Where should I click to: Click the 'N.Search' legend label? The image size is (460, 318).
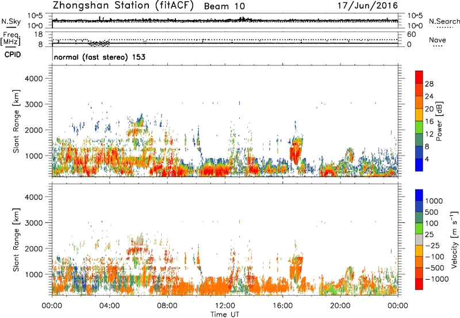(x=444, y=21)
